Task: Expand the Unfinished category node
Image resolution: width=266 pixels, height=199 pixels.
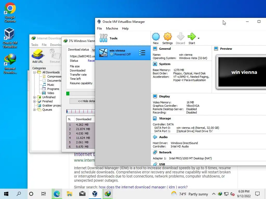Action: pos(34,97)
